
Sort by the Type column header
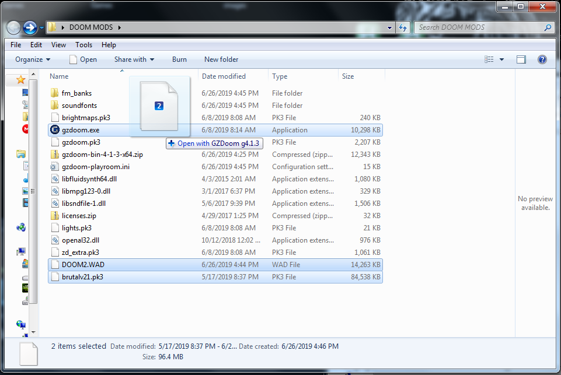click(x=303, y=76)
